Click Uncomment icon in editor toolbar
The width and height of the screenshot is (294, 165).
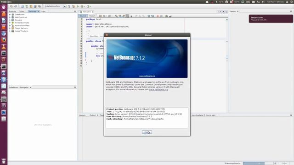tap(170, 16)
